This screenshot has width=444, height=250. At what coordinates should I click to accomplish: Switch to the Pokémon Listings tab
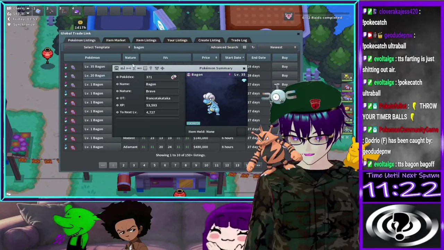point(82,40)
